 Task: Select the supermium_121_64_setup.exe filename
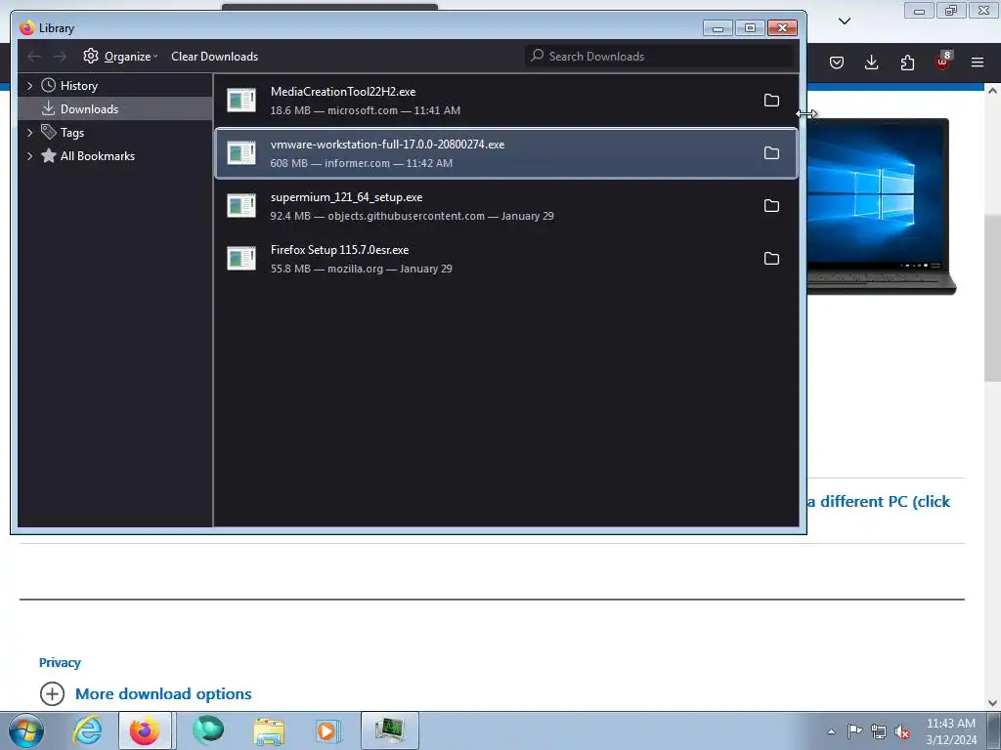pos(346,197)
